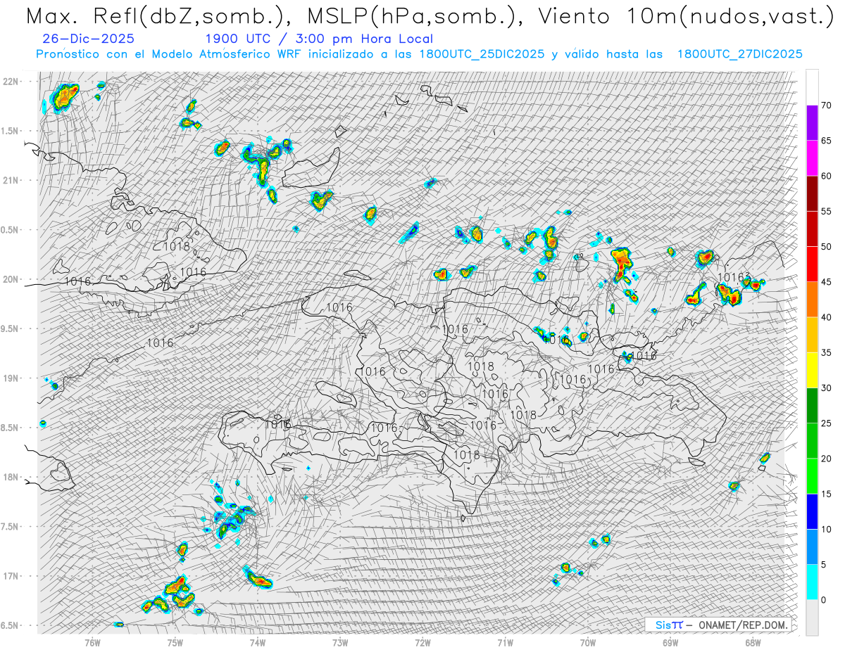This screenshot has width=845, height=652.
Task: Pick the yellow 30–35 dBZ colorbar segment
Action: coord(812,370)
